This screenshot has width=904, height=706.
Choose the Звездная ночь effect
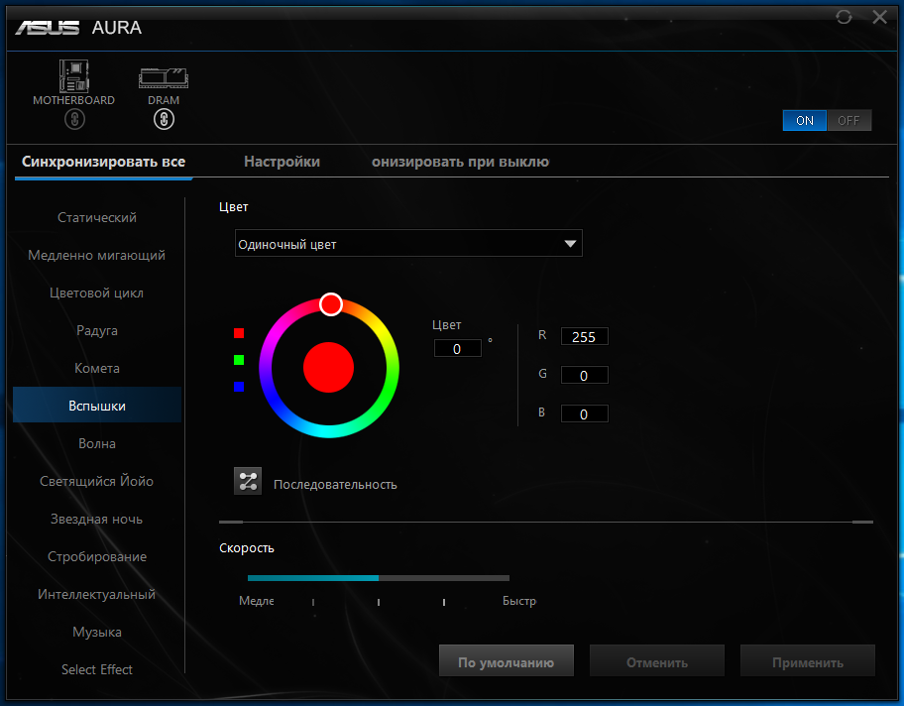click(97, 520)
